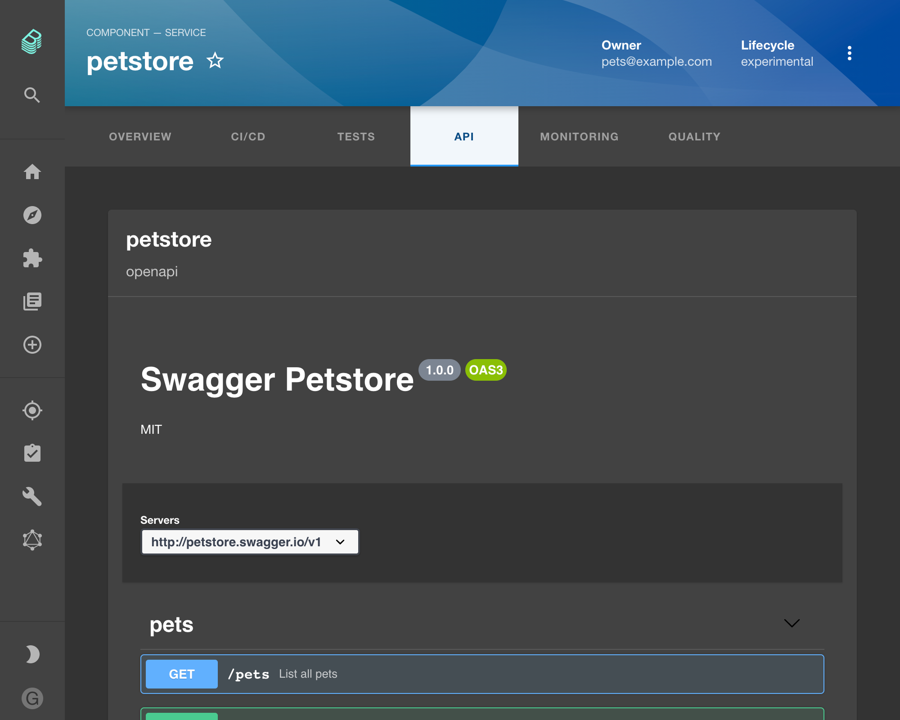The height and width of the screenshot is (720, 900).
Task: Open the GraphiQL graph icon
Action: pos(32,540)
